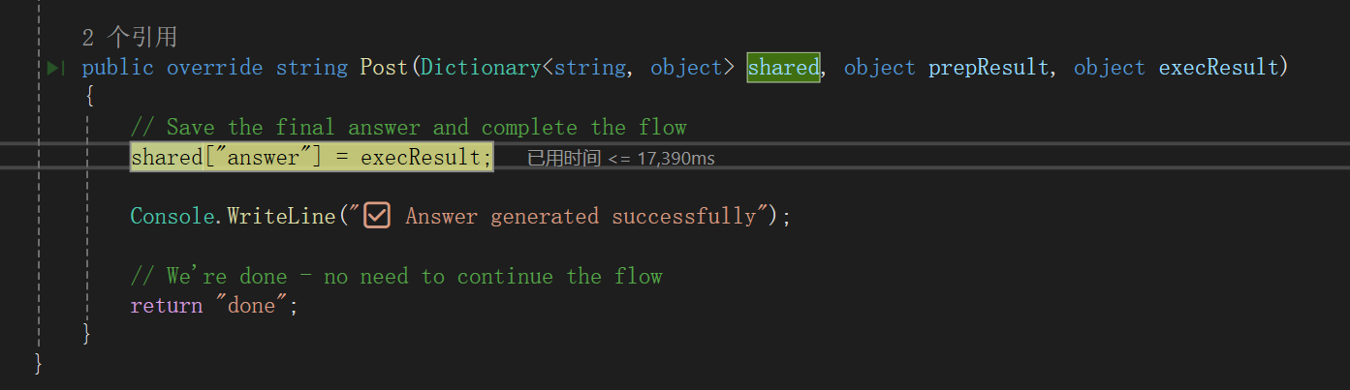This screenshot has width=1350, height=390.
Task: Click the "prepResult" parameter
Action: 989,68
